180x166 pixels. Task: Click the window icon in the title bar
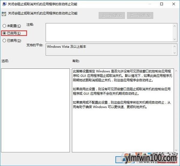pos(4,4)
